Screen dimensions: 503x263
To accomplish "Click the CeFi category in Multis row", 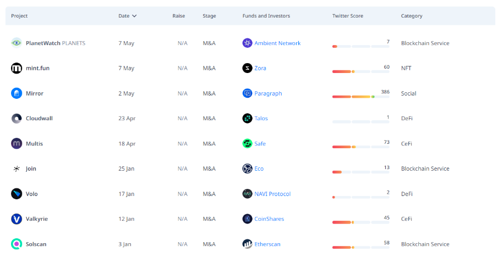I will pyautogui.click(x=407, y=144).
